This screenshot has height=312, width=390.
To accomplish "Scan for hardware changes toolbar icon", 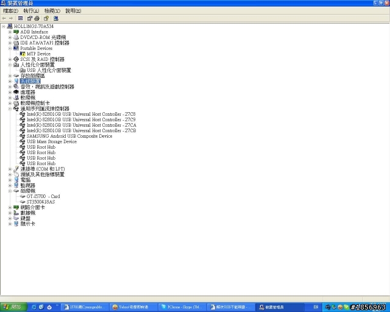I will click(56, 18).
